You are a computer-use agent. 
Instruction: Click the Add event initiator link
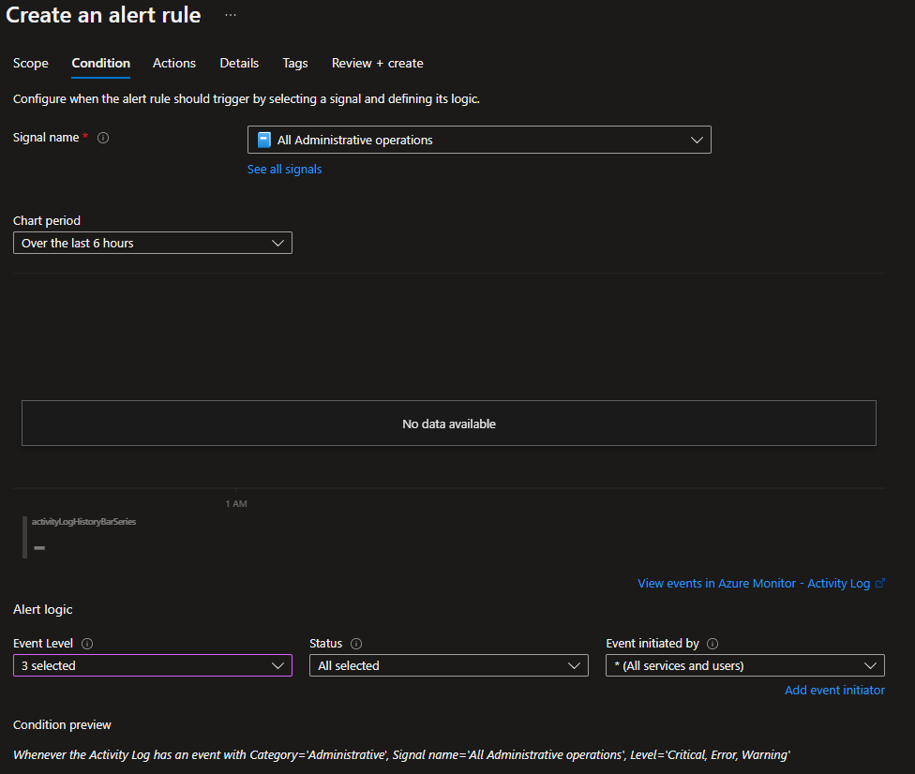point(834,690)
